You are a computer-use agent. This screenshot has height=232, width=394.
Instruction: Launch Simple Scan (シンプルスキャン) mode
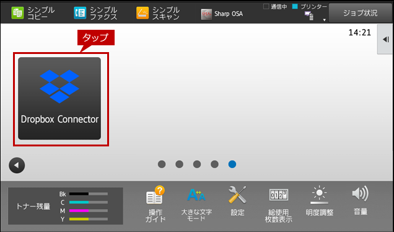(x=158, y=13)
